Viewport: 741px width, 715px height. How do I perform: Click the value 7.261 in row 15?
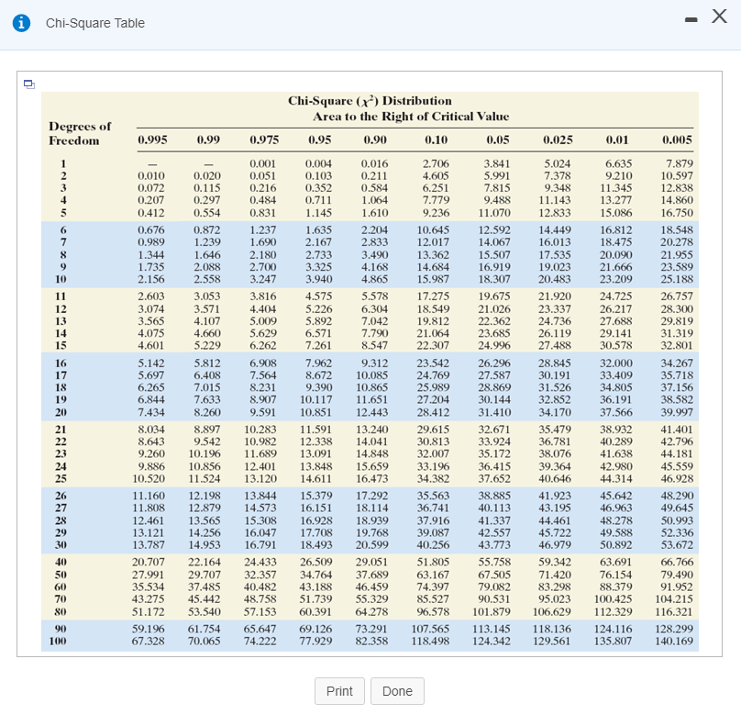tap(318, 345)
